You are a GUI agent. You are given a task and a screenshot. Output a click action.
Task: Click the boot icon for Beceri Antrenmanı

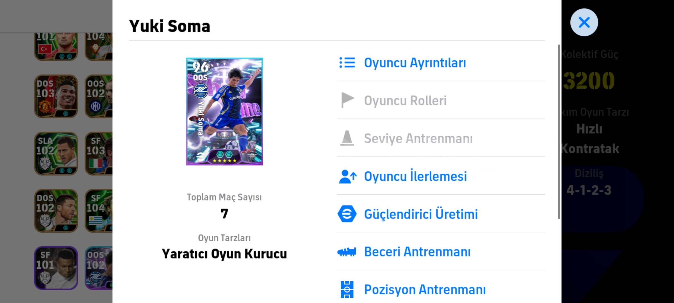point(347,252)
